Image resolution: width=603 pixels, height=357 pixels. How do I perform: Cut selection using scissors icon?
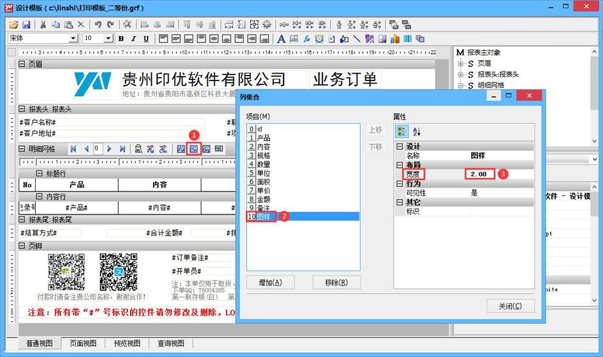pyautogui.click(x=43, y=25)
